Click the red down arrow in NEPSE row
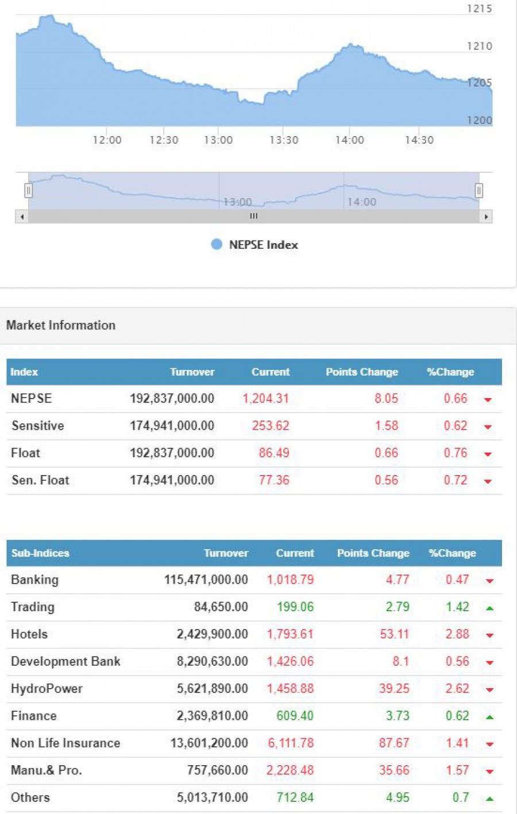The width and height of the screenshot is (517, 814). click(x=488, y=399)
